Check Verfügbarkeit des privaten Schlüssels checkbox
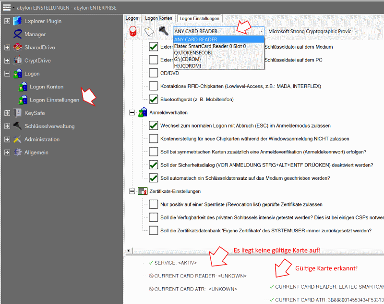This screenshot has height=304, width=384. coord(153,217)
